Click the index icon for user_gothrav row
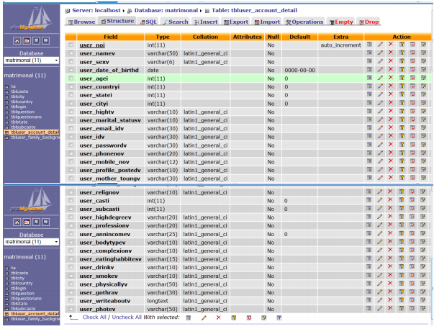This screenshot has height=329, width=434. (x=422, y=292)
